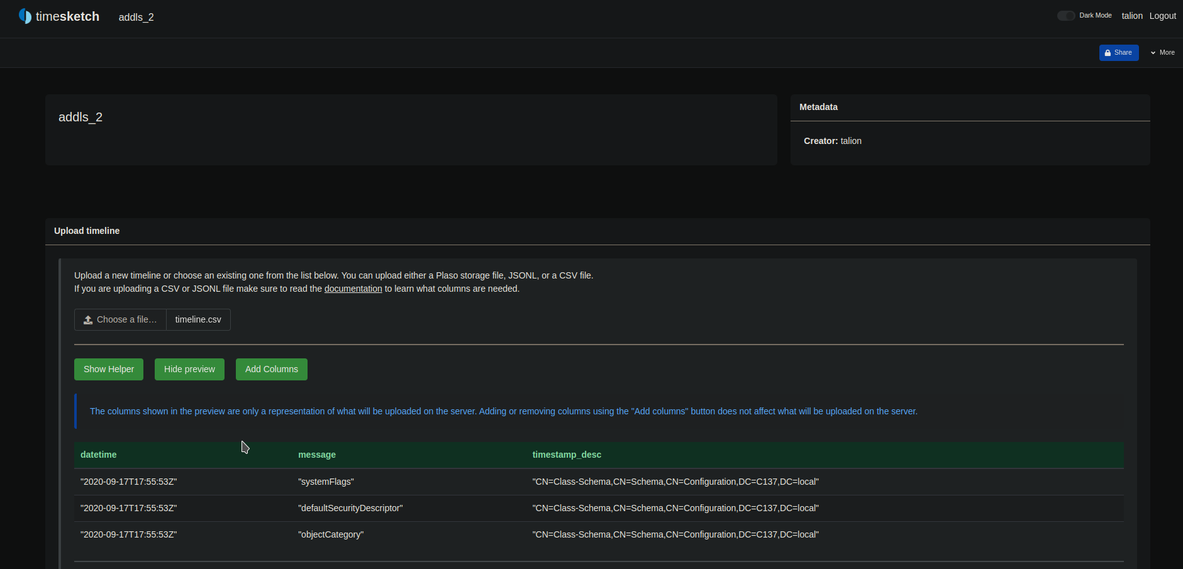Viewport: 1183px width, 569px height.
Task: Expand the More dropdown menu
Action: [1162, 53]
